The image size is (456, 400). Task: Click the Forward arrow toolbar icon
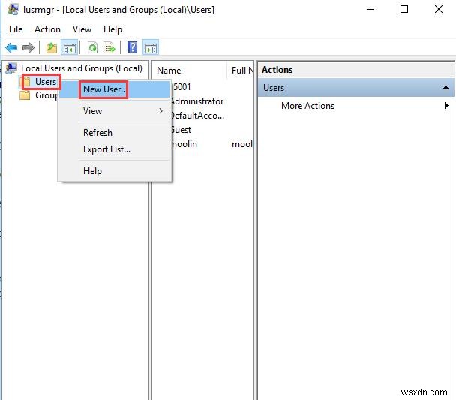[x=28, y=48]
